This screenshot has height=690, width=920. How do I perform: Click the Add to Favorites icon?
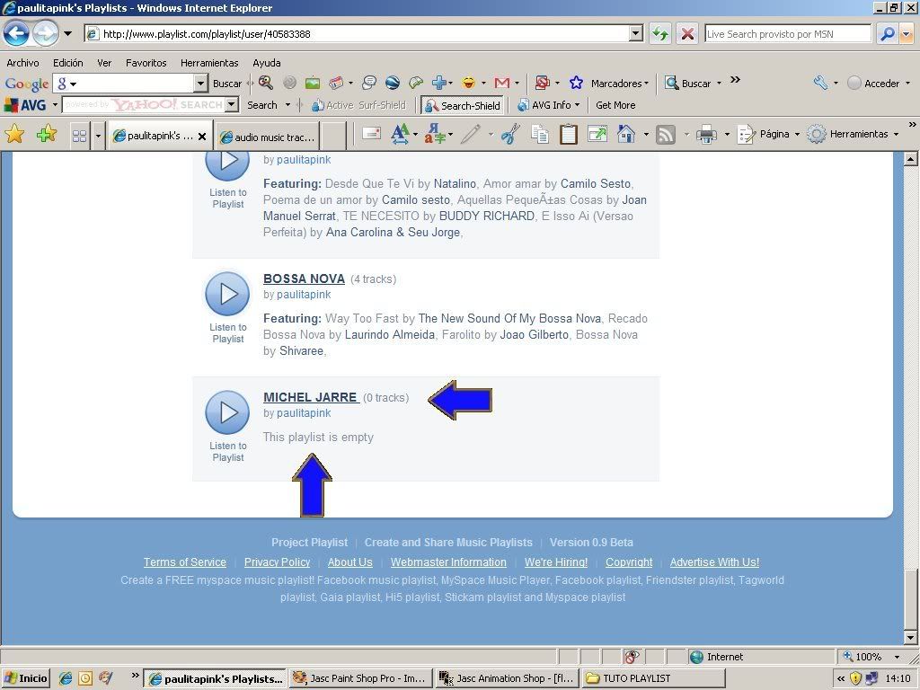click(x=46, y=135)
